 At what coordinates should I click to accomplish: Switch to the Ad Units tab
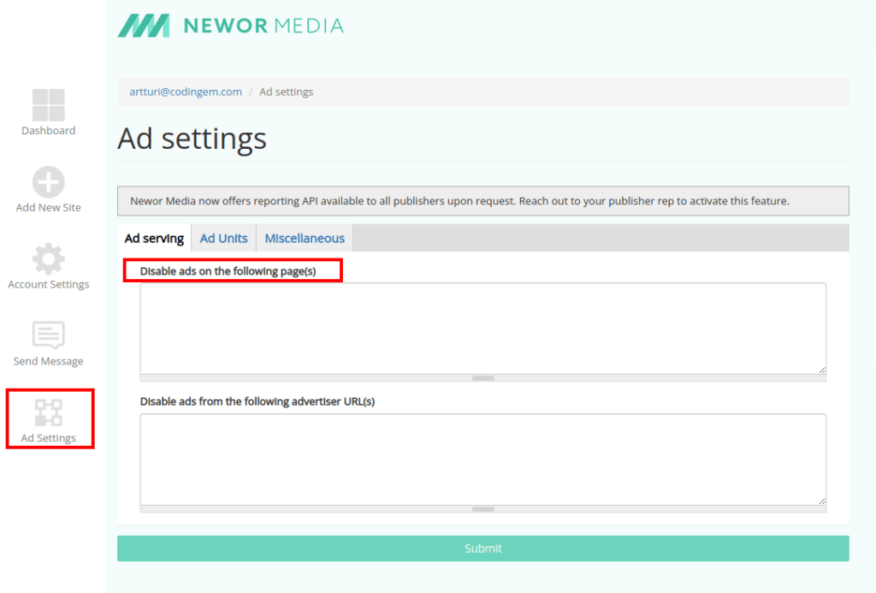click(223, 238)
